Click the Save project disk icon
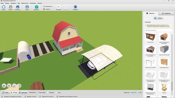Screen dimensions: 175x98 click(x=17, y=7)
